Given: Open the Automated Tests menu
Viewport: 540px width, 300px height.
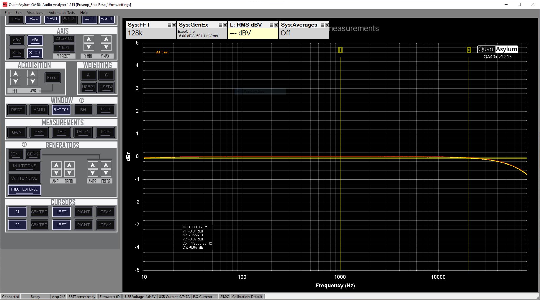Looking at the screenshot, I should pyautogui.click(x=61, y=13).
